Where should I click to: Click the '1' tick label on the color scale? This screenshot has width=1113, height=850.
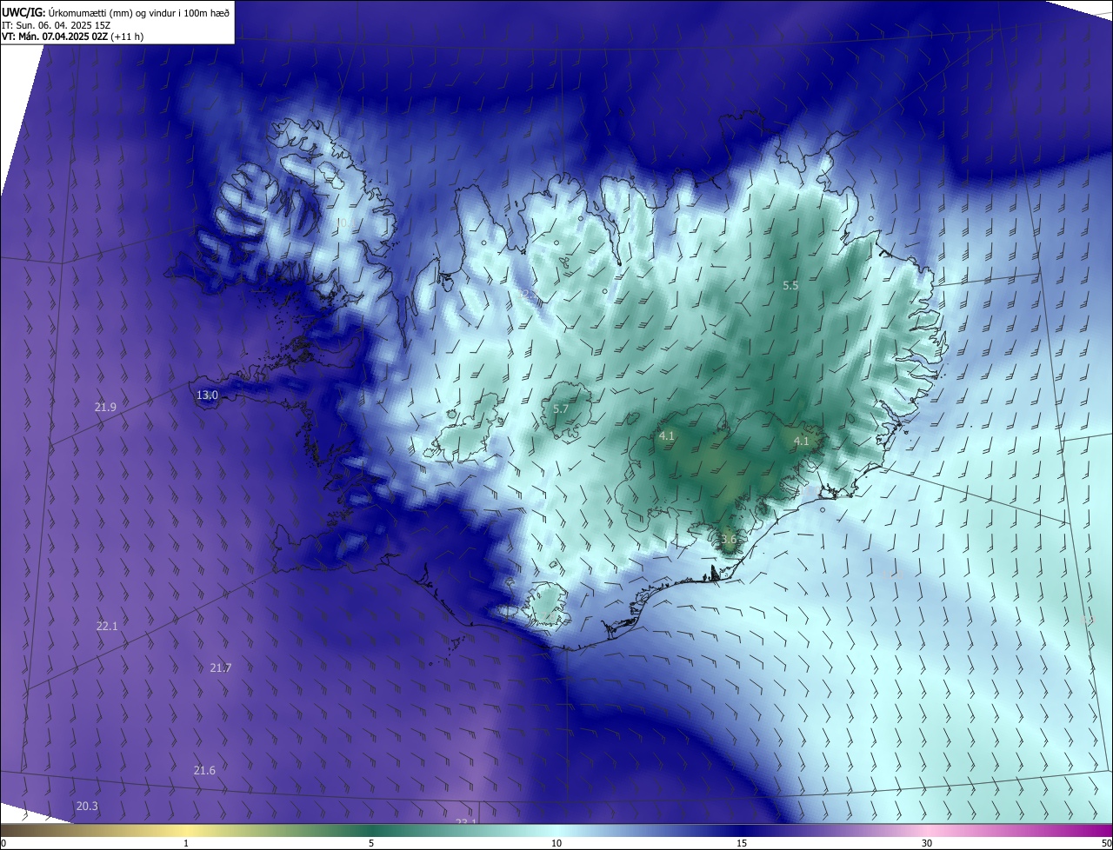coord(186,843)
